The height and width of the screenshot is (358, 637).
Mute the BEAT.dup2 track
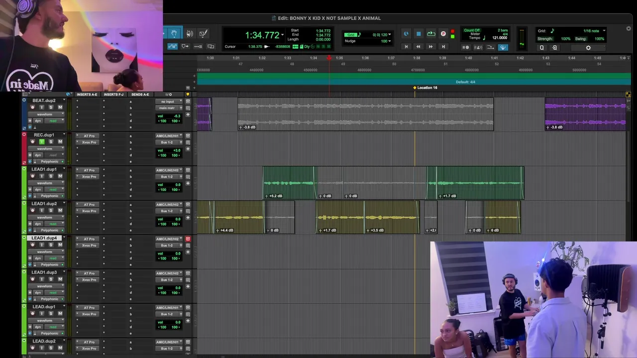[x=60, y=107]
